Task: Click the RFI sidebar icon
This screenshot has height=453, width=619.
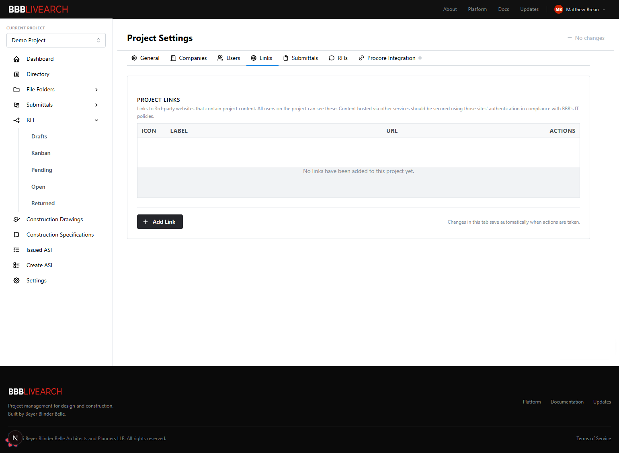Action: (16, 120)
